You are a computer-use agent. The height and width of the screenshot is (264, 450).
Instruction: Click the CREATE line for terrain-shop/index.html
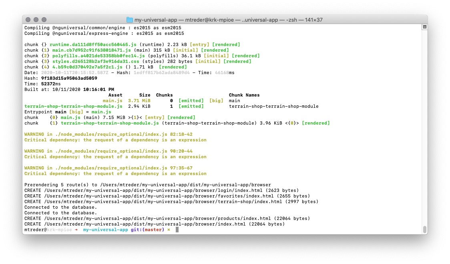click(x=171, y=202)
